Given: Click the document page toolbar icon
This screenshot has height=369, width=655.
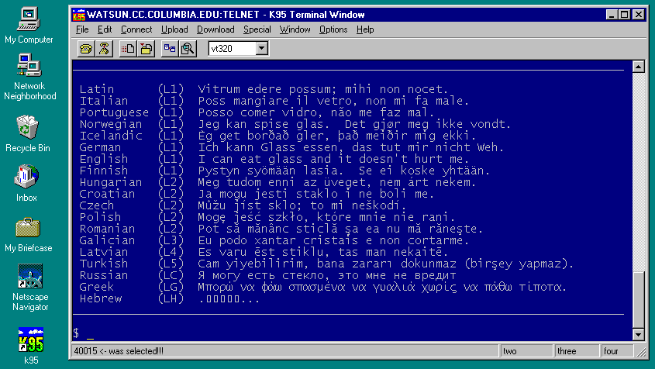Looking at the screenshot, I should [x=128, y=49].
